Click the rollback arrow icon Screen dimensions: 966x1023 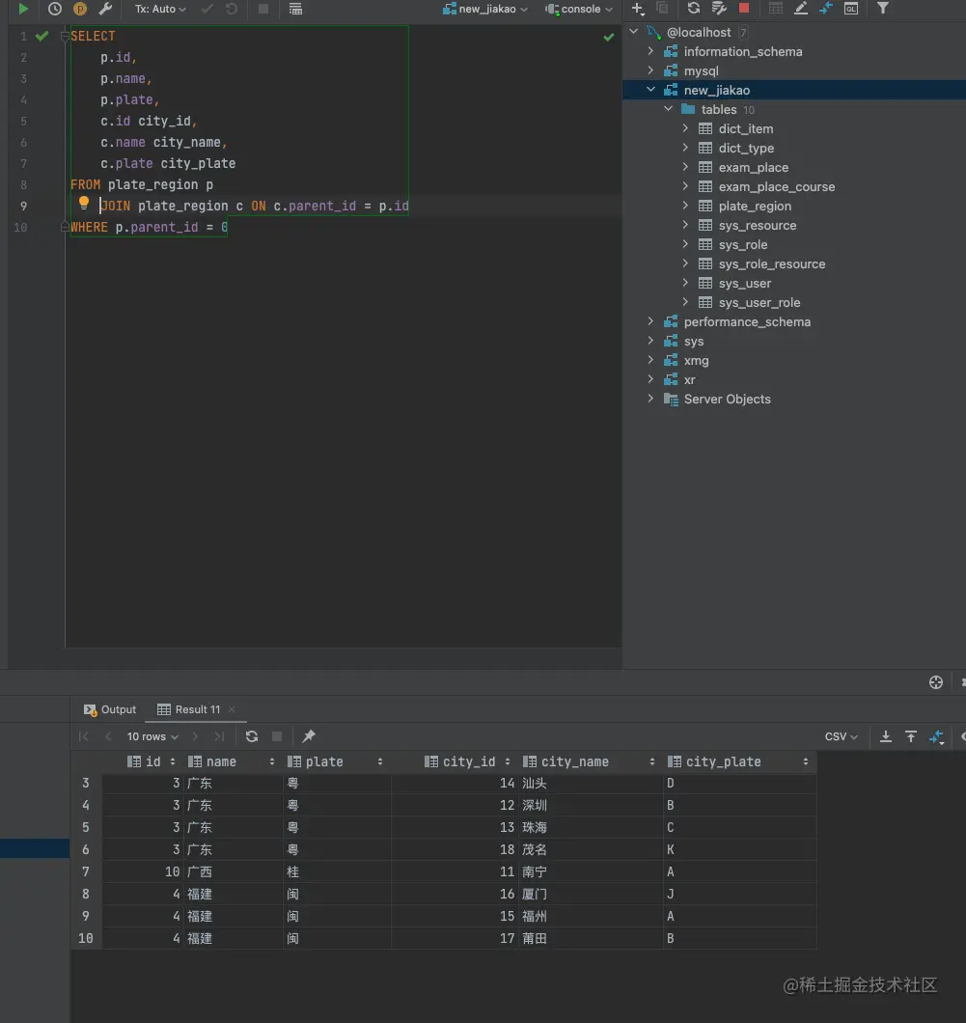click(x=231, y=9)
